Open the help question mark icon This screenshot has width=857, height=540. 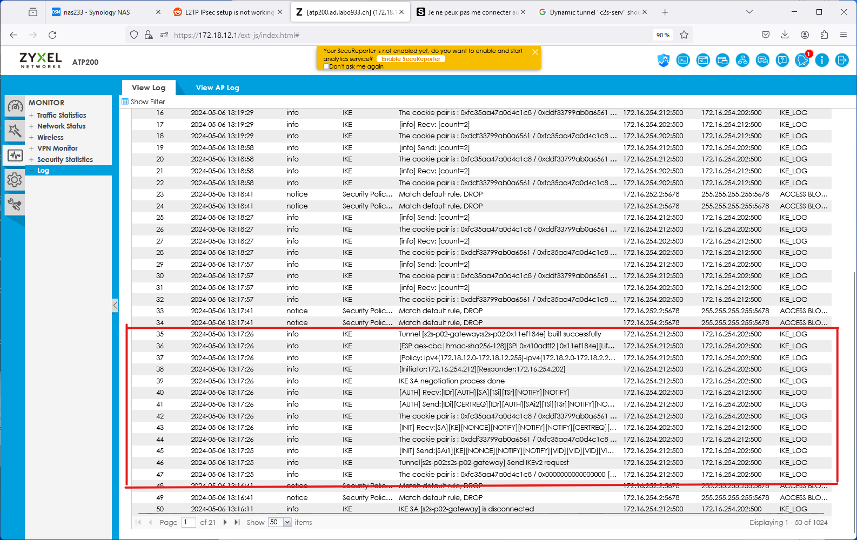coord(782,60)
